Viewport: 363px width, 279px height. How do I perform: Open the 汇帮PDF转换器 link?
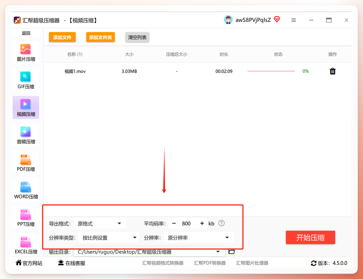tap(210, 263)
